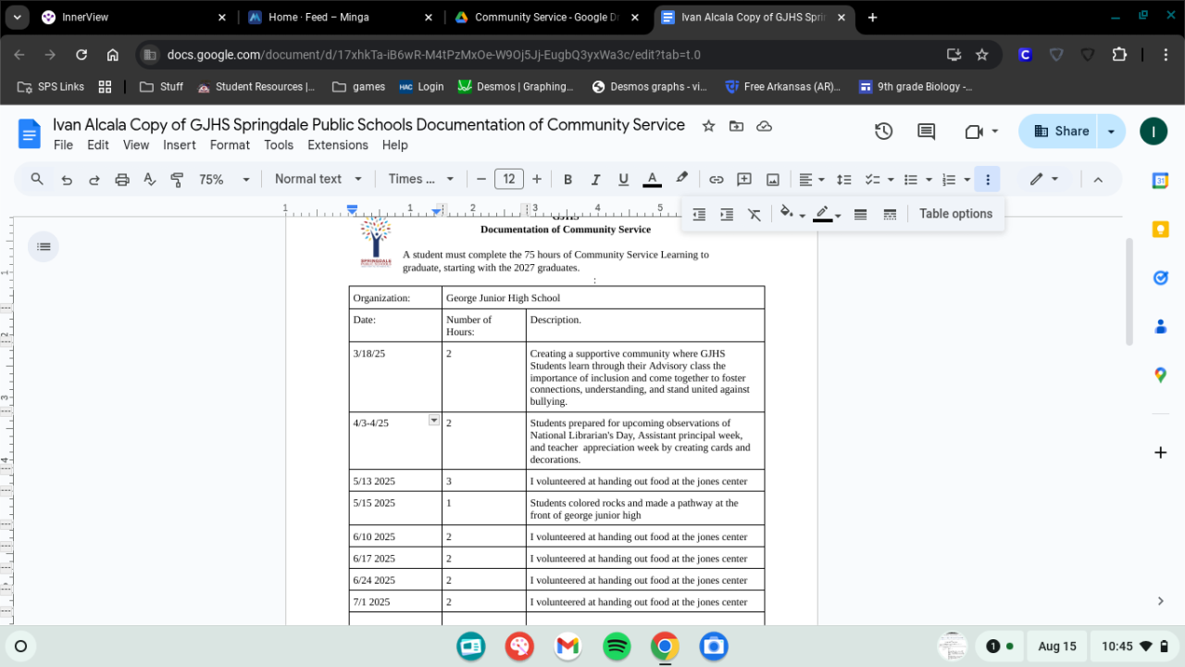Click the Print icon in toolbar
The height and width of the screenshot is (667, 1185).
point(122,180)
